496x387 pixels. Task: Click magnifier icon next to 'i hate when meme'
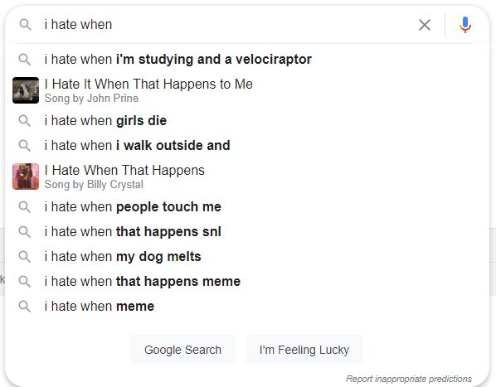(25, 306)
